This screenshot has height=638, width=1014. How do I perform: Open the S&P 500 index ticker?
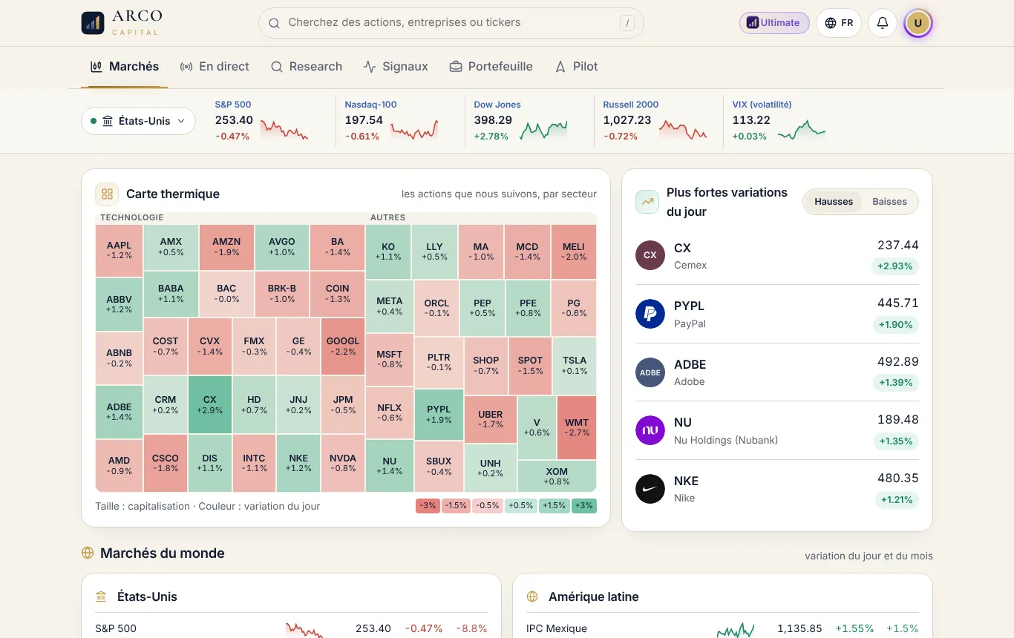click(262, 121)
